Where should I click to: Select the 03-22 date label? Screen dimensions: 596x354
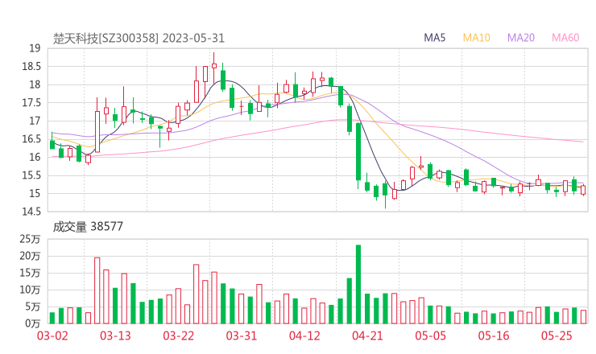coord(178,335)
